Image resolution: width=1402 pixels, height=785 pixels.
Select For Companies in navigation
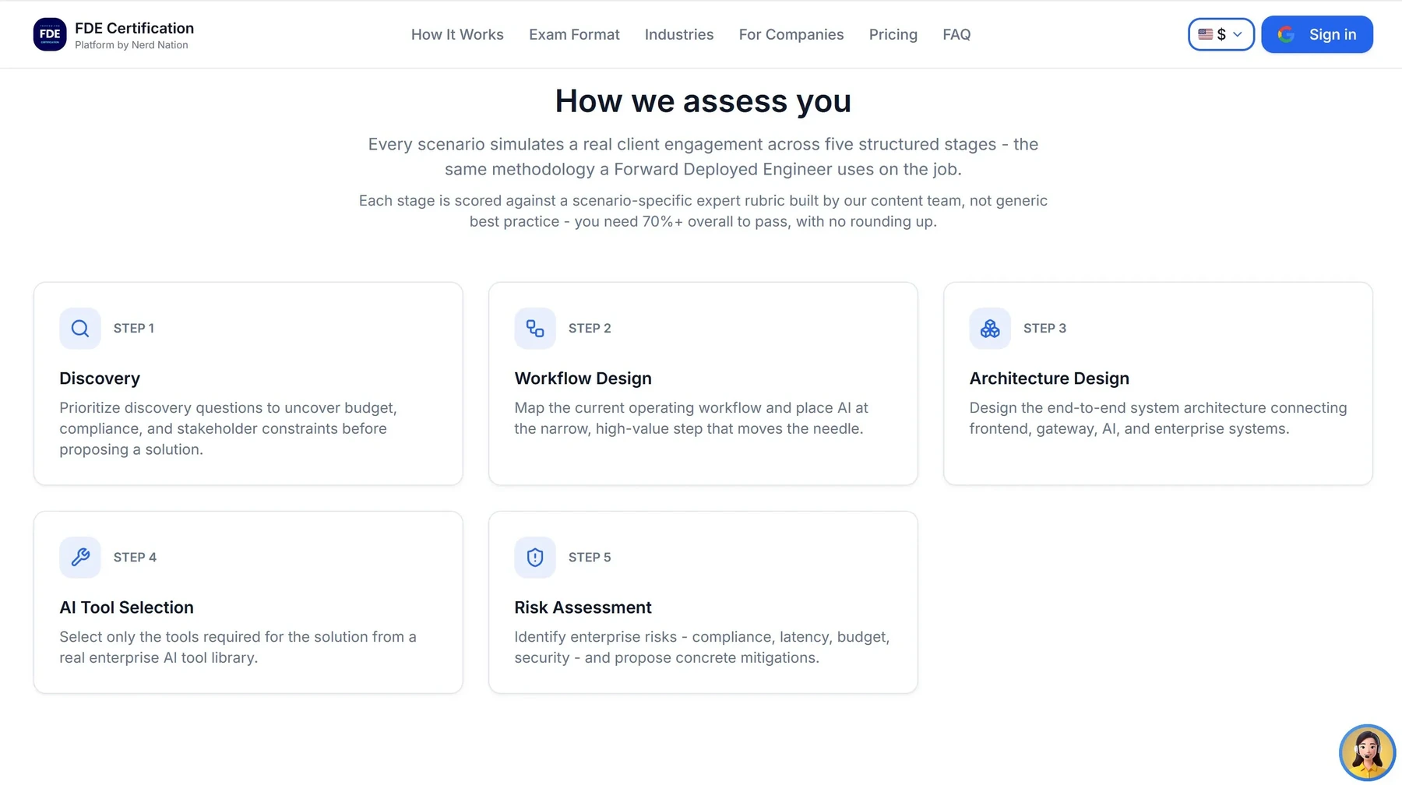pyautogui.click(x=791, y=34)
